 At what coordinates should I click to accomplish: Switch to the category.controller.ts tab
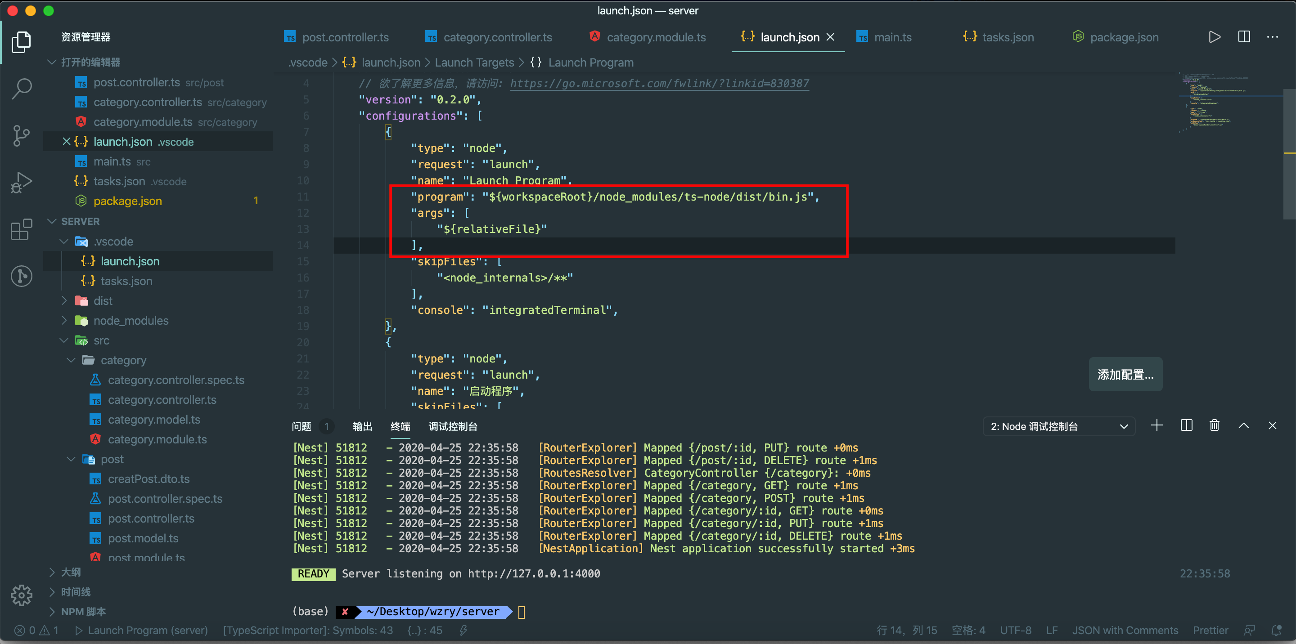point(490,37)
